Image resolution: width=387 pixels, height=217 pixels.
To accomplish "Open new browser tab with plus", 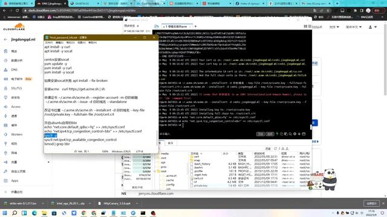I will tap(337, 4).
